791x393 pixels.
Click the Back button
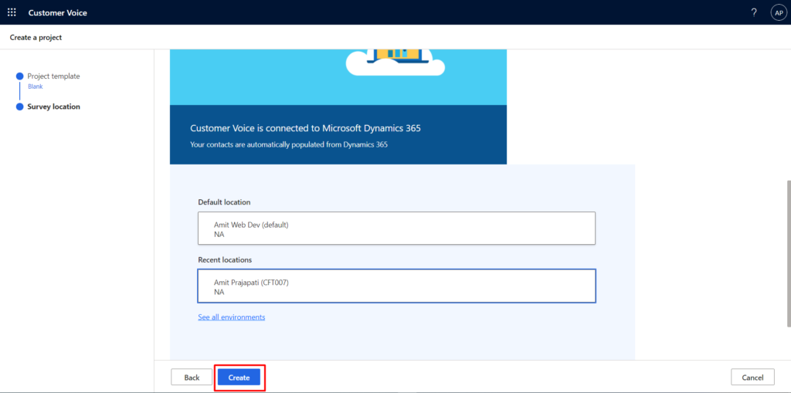tap(192, 378)
